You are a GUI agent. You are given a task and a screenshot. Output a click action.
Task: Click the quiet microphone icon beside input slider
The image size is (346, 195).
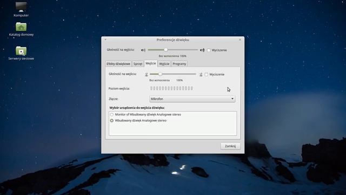tap(147, 75)
